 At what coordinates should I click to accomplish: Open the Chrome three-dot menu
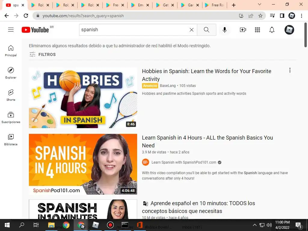[301, 16]
